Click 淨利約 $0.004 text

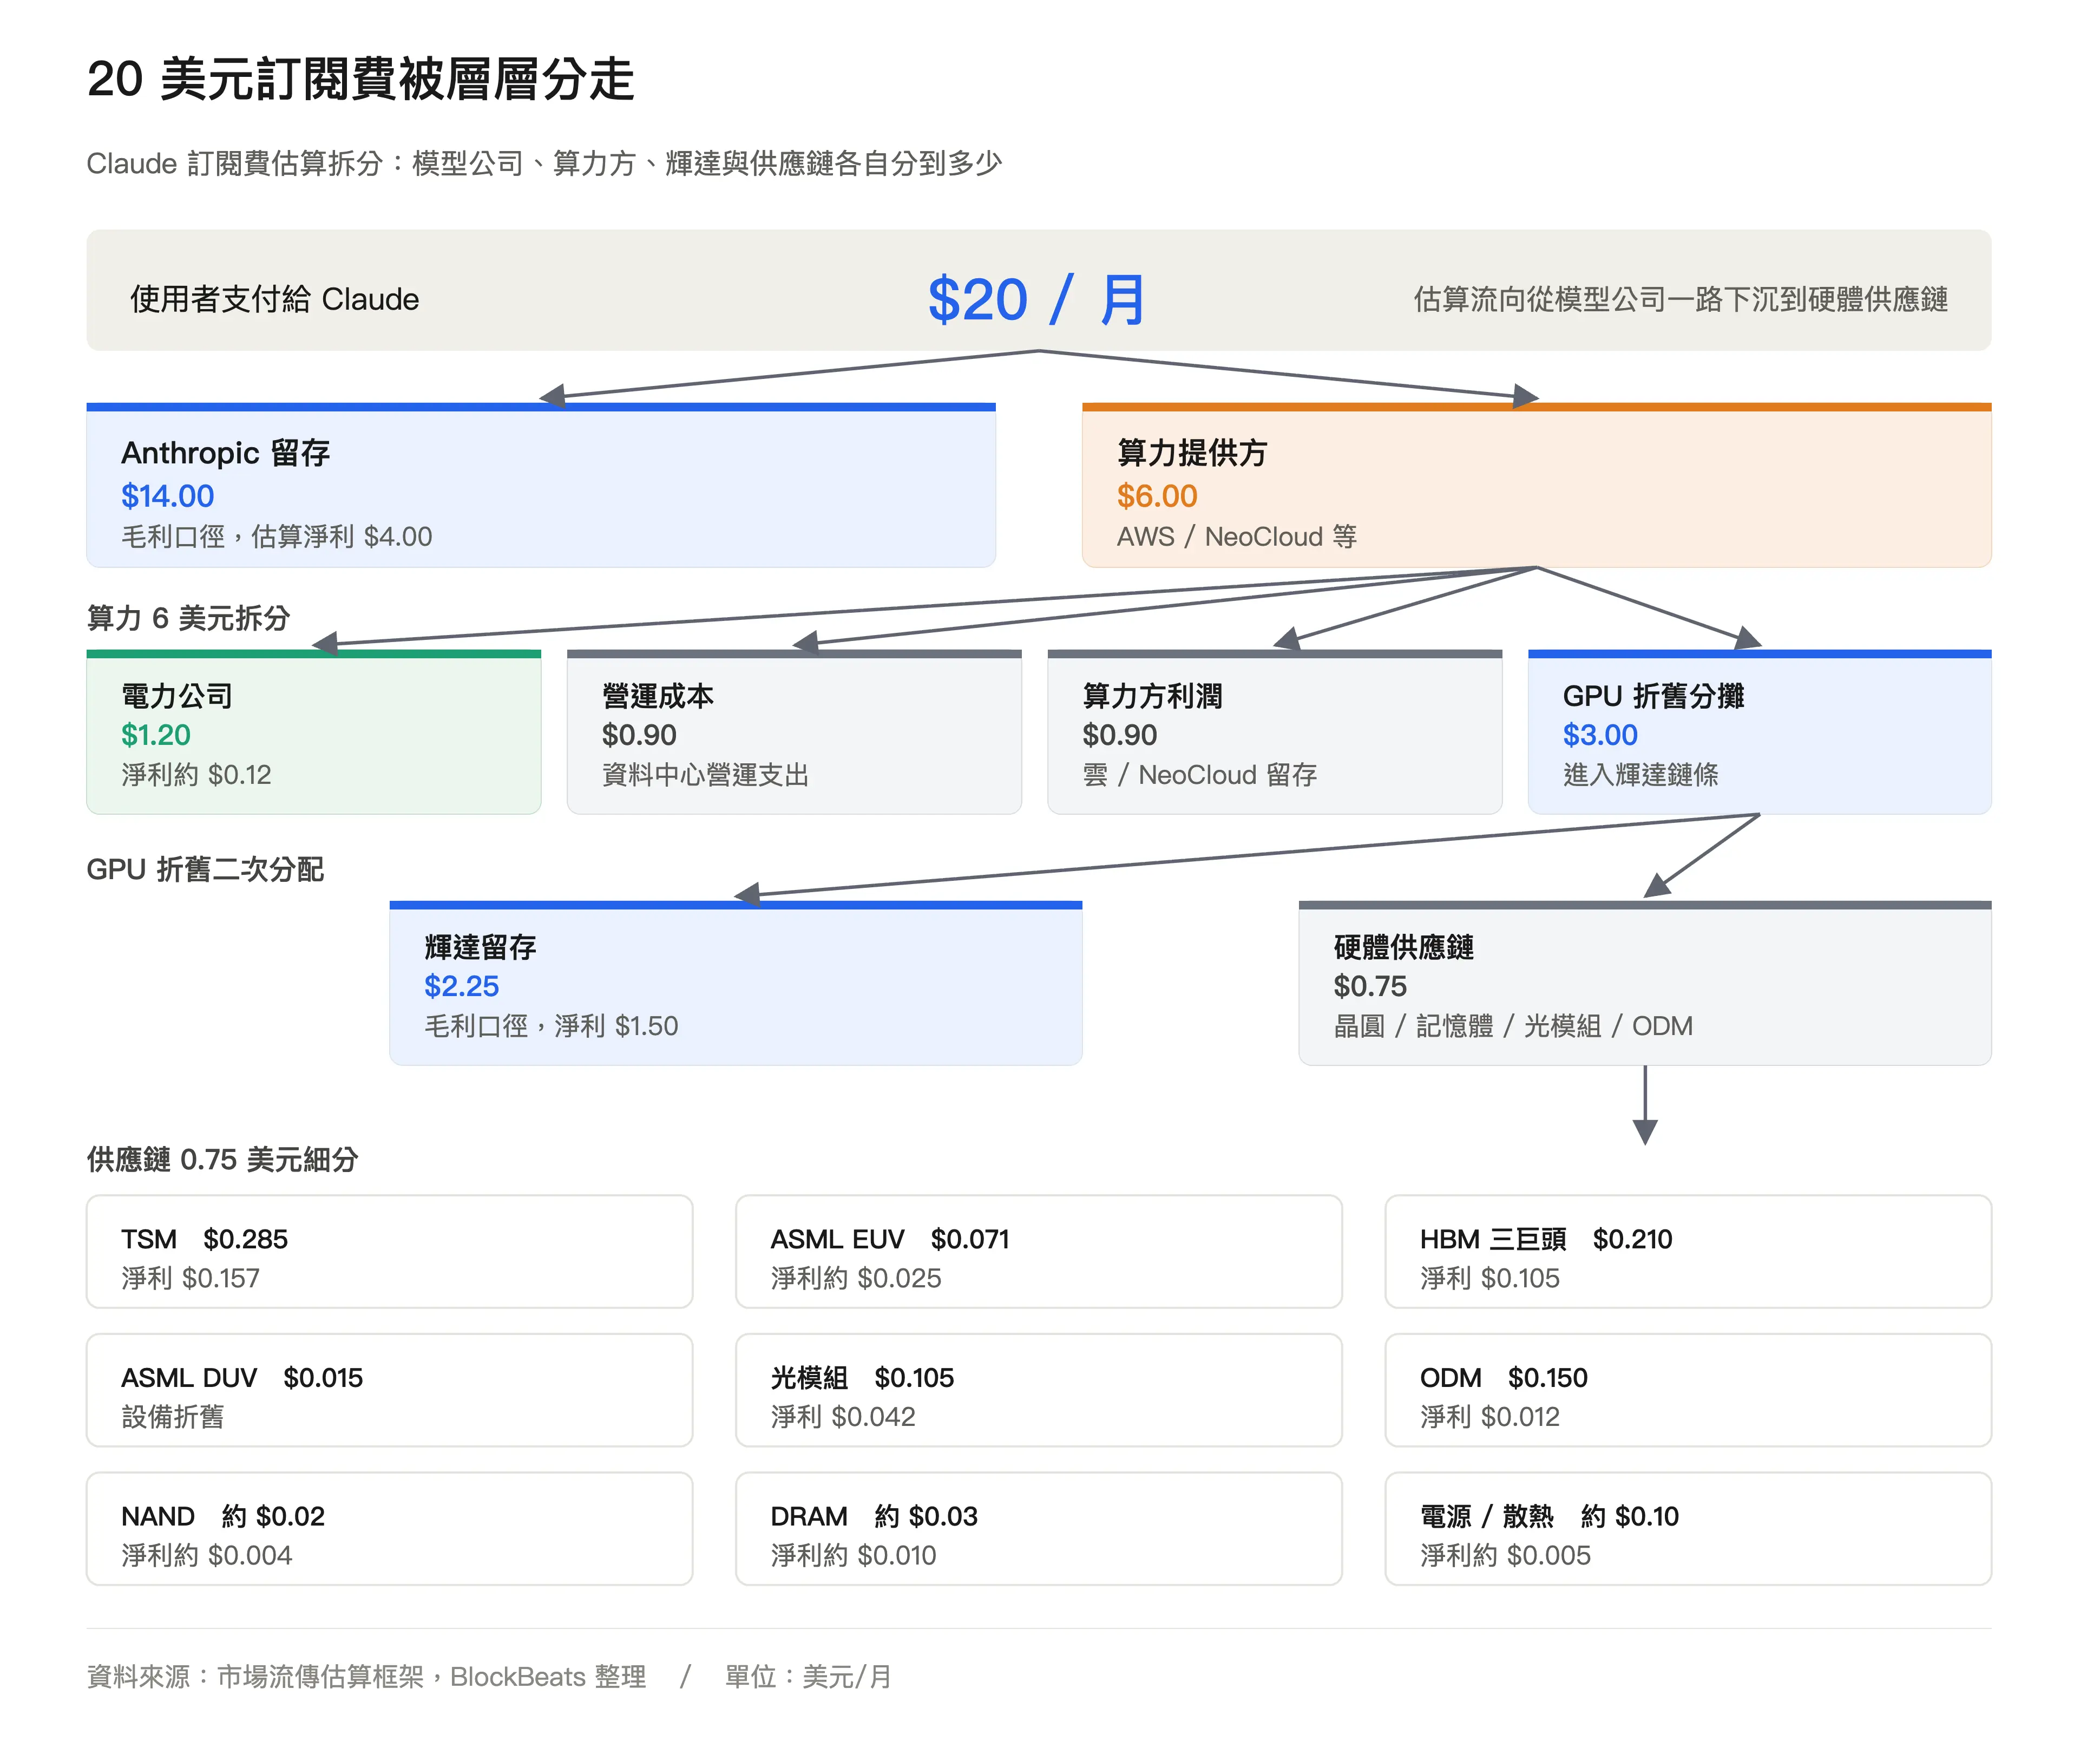click(207, 1555)
